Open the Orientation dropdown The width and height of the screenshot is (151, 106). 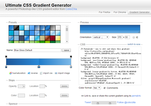point(101,37)
